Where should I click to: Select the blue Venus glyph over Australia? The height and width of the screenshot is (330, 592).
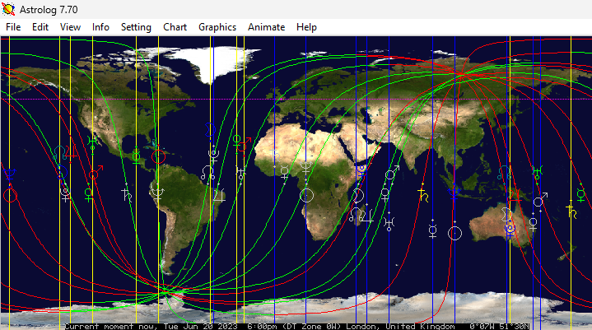pyautogui.click(x=510, y=228)
